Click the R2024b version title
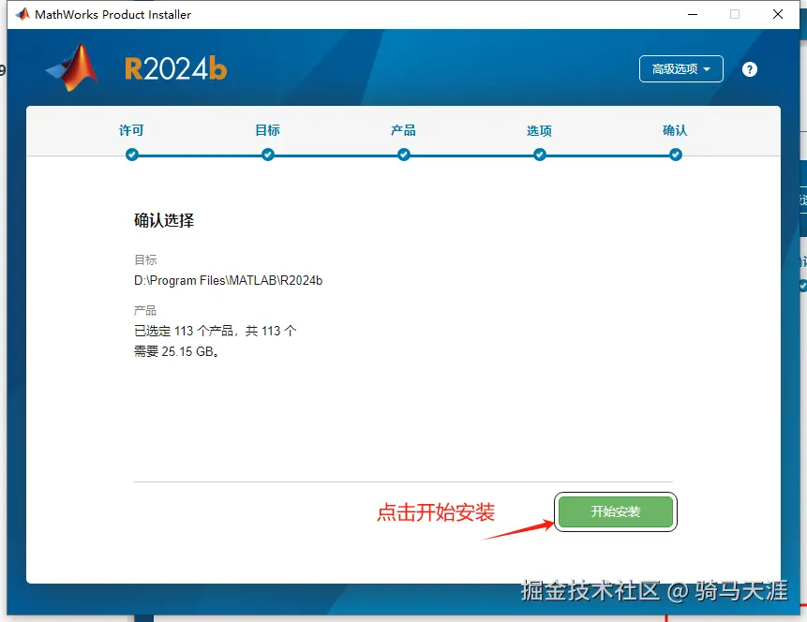The height and width of the screenshot is (622, 807). pyautogui.click(x=175, y=69)
